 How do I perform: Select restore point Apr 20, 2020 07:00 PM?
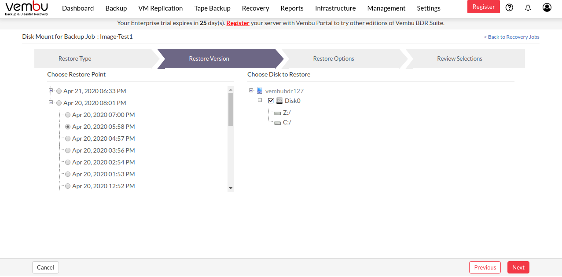coord(68,115)
